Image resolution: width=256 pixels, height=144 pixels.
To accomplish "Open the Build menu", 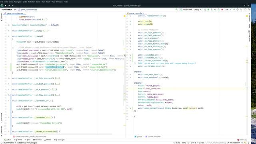I will (x=38, y=2).
